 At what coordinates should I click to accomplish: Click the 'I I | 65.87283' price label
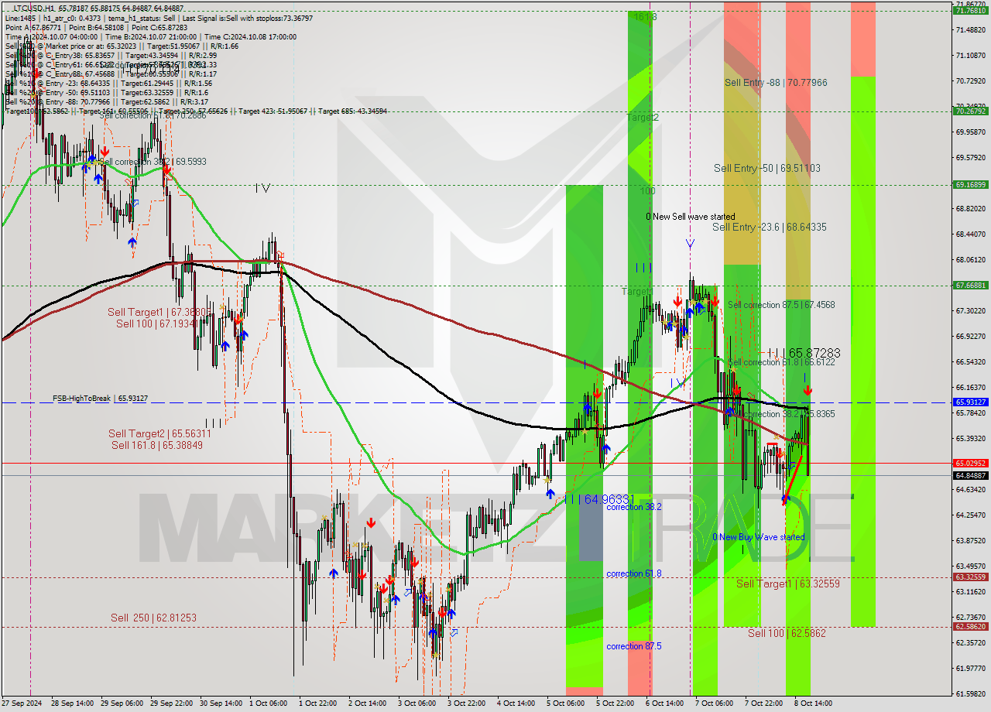pos(804,352)
